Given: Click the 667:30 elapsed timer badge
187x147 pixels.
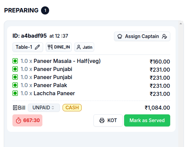Looking at the screenshot, I should click(x=28, y=120).
